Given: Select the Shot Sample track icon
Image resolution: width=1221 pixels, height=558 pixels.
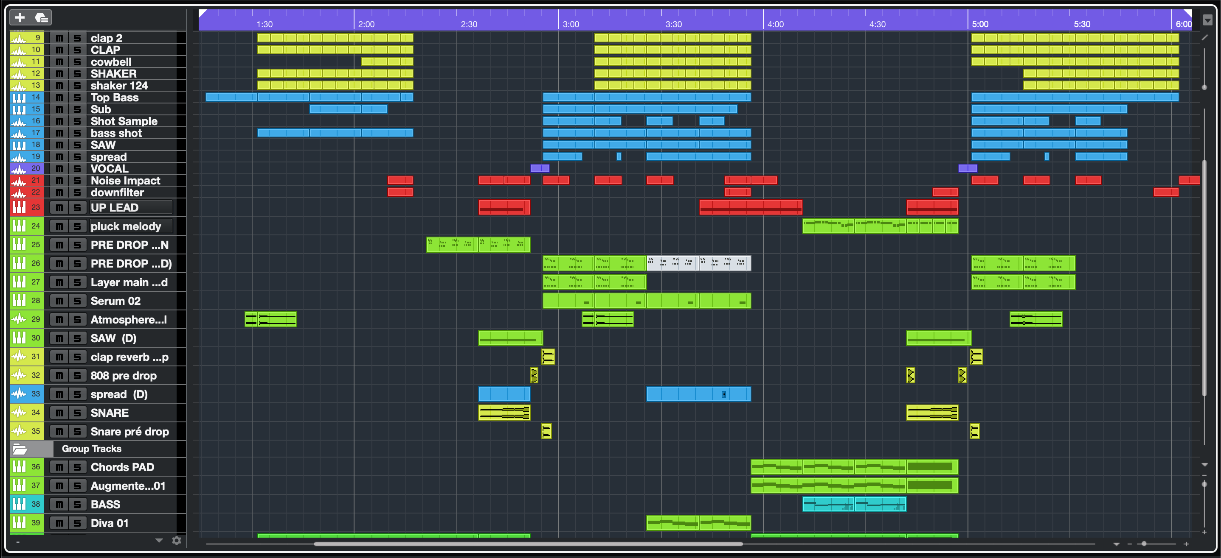Looking at the screenshot, I should click(19, 121).
